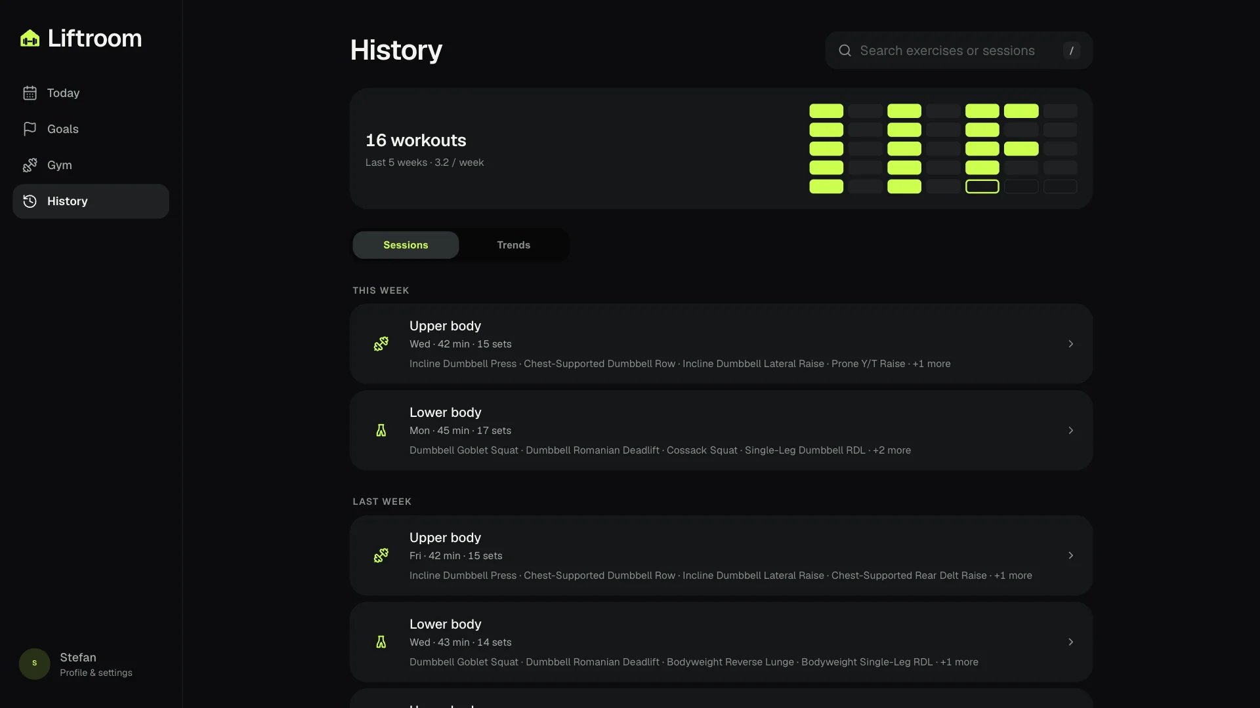1260x708 pixels.
Task: Click 'Mon · 45 min · 17 sets' details
Action: (x=460, y=431)
